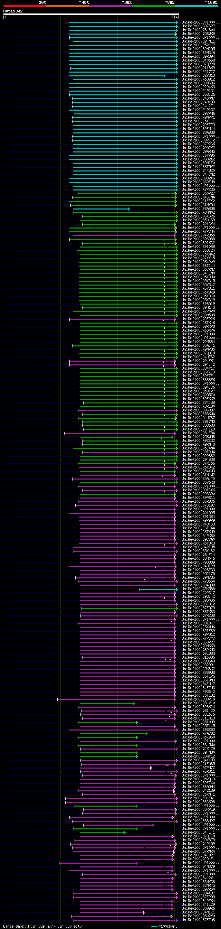221x929 pixels.
Task: Select hit label UniRef100_A7AS32
Action: pyautogui.click(x=198, y=734)
